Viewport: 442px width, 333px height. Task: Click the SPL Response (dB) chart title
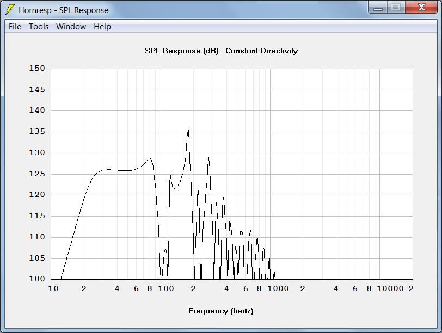182,51
